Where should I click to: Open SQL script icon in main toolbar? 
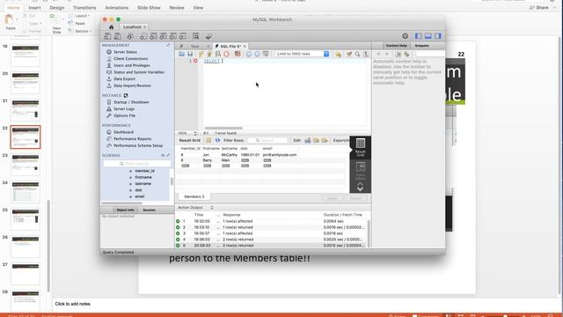pyautogui.click(x=117, y=36)
